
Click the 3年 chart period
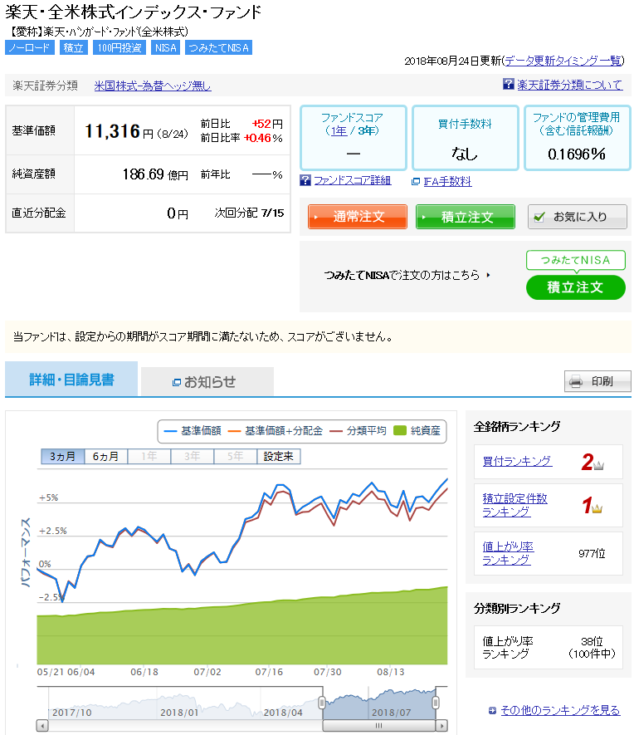(x=192, y=456)
